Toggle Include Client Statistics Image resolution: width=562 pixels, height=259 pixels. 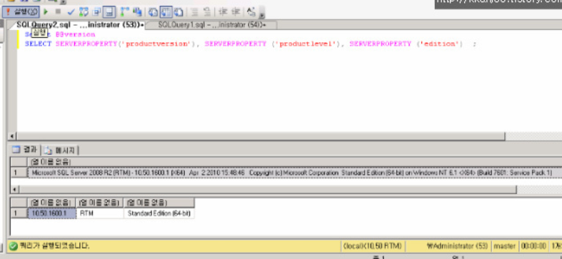[137, 12]
